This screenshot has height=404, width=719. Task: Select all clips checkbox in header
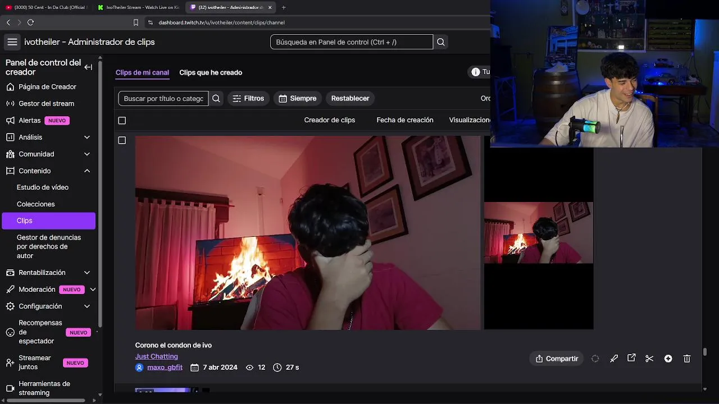[x=122, y=120]
